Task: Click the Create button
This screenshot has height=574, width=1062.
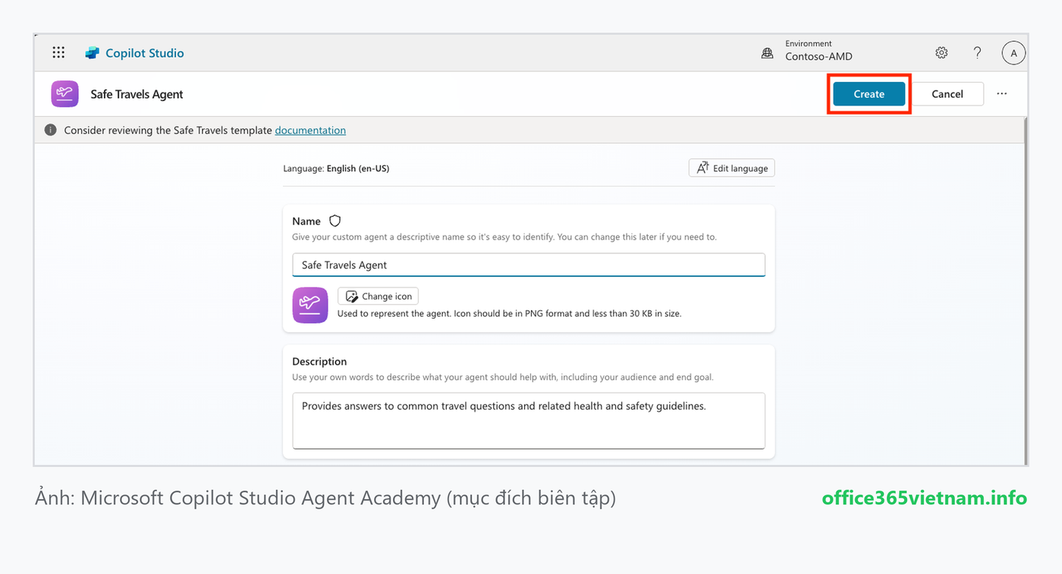Action: click(869, 94)
